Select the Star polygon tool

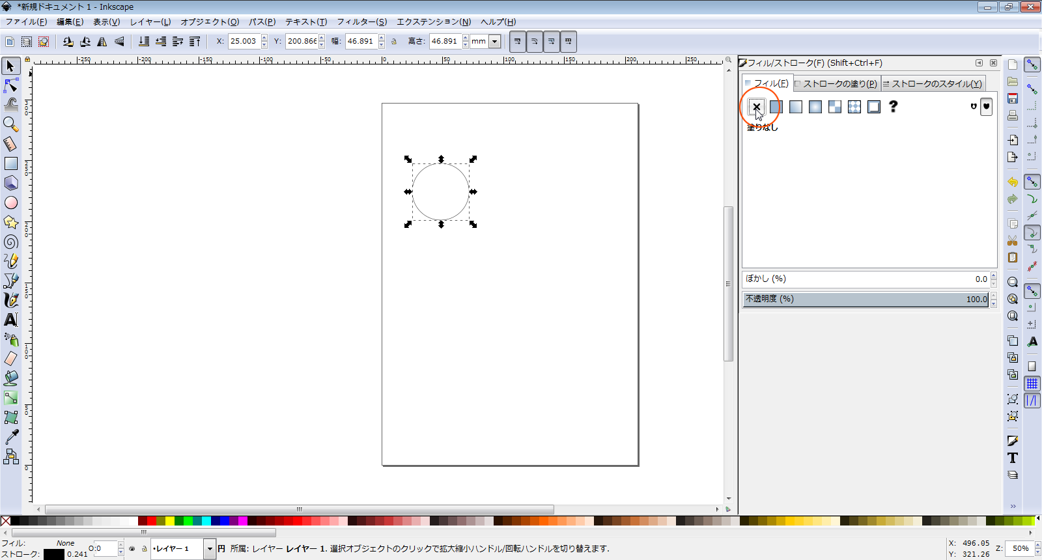click(11, 222)
